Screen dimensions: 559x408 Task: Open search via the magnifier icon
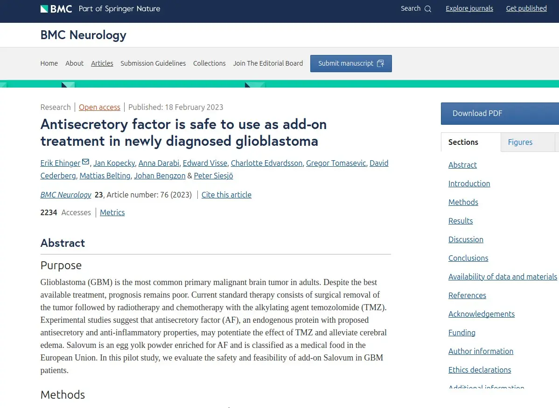pyautogui.click(x=428, y=9)
